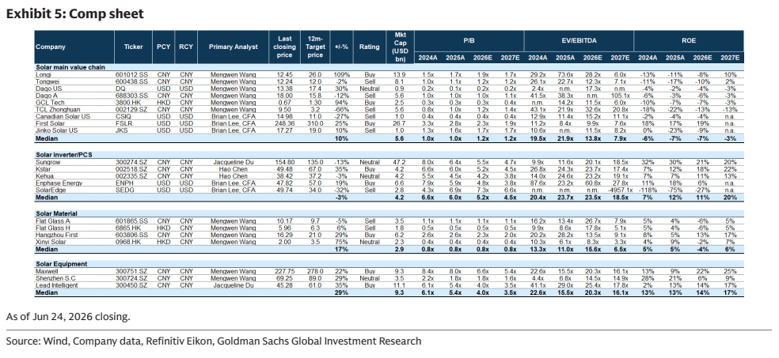Click ticker '300274.SZ'

[133, 162]
